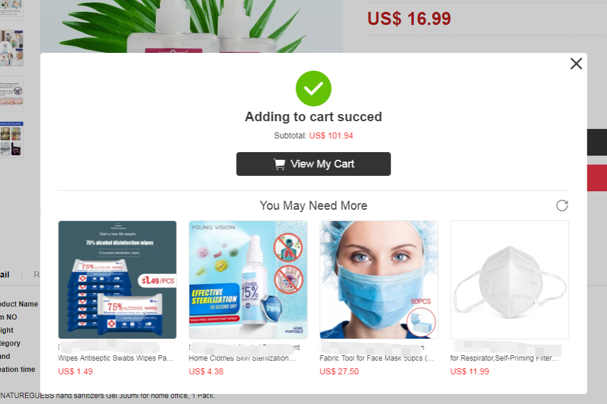Click the US$ 4.38 sanitizer spray price
Screen dimensions: 607x404
pos(206,371)
